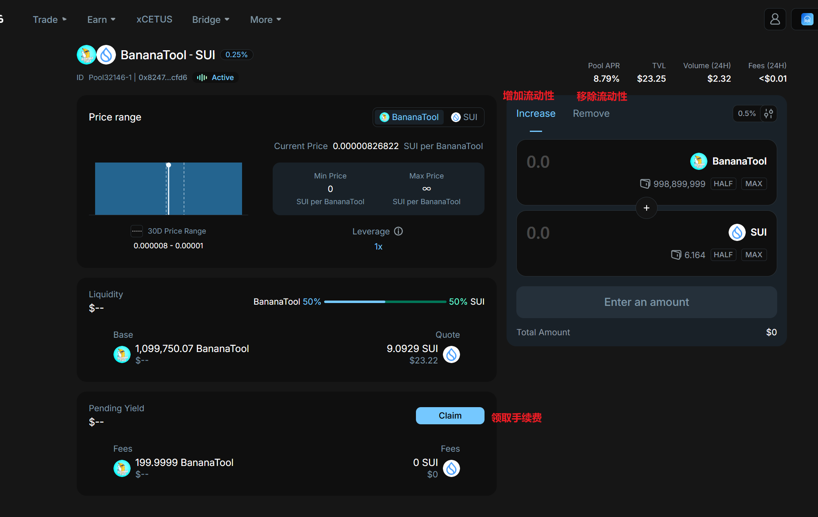Click the SUI wallet balance icon
The height and width of the screenshot is (517, 818).
pos(676,255)
